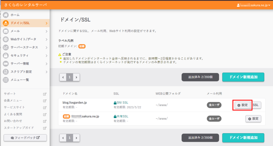The height and width of the screenshot is (146, 273).
Task: Open サポート external link icon
Action: [45, 94]
